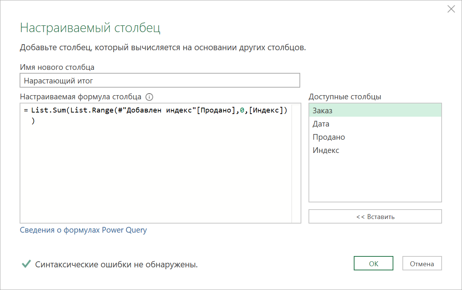This screenshot has height=290, width=462.
Task: Click the formula editor vertical scrollbar
Action: pos(296,163)
